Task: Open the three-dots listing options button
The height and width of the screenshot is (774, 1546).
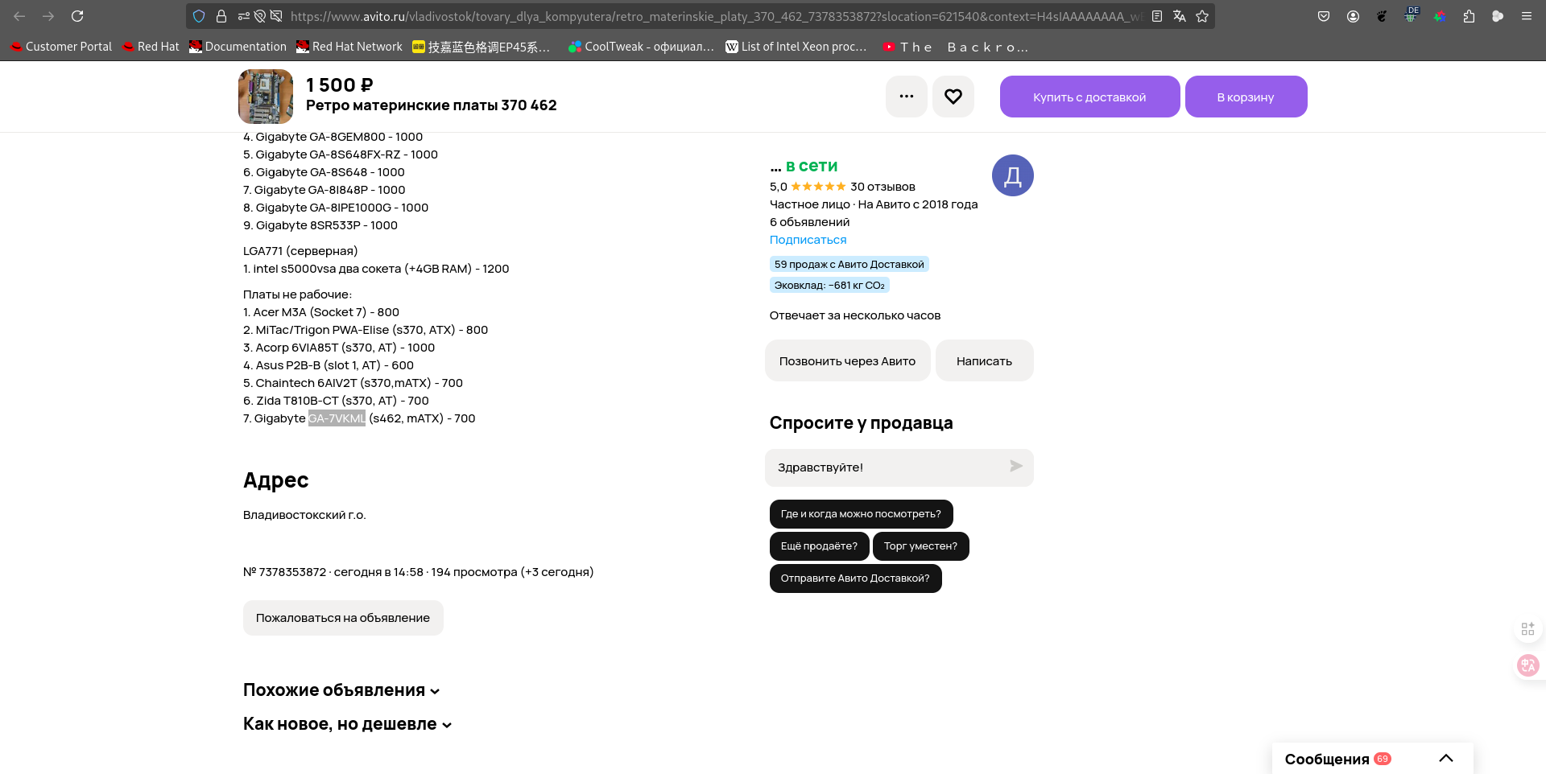Action: pyautogui.click(x=907, y=97)
